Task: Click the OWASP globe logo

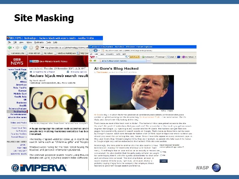Action: 216,168
